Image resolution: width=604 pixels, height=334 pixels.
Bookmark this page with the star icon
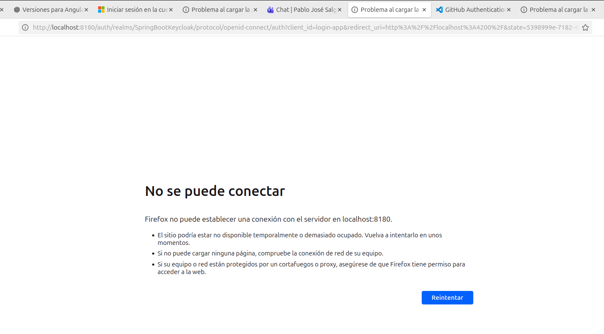pos(585,27)
